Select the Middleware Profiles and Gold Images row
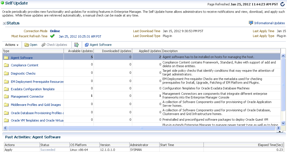This screenshot has height=152, width=287. pos(36,105)
